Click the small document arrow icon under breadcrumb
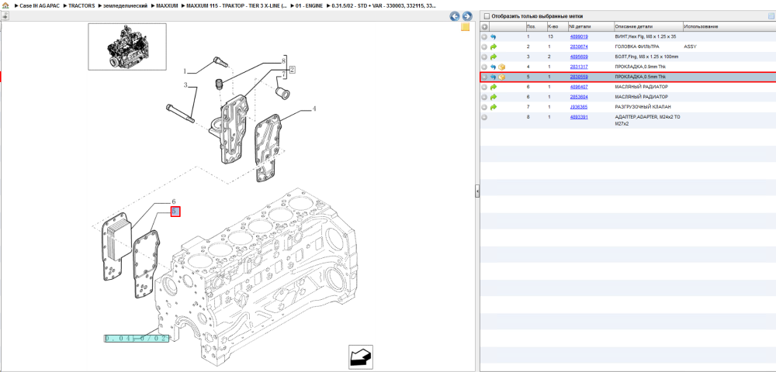776x372 pixels. pyautogui.click(x=5, y=15)
